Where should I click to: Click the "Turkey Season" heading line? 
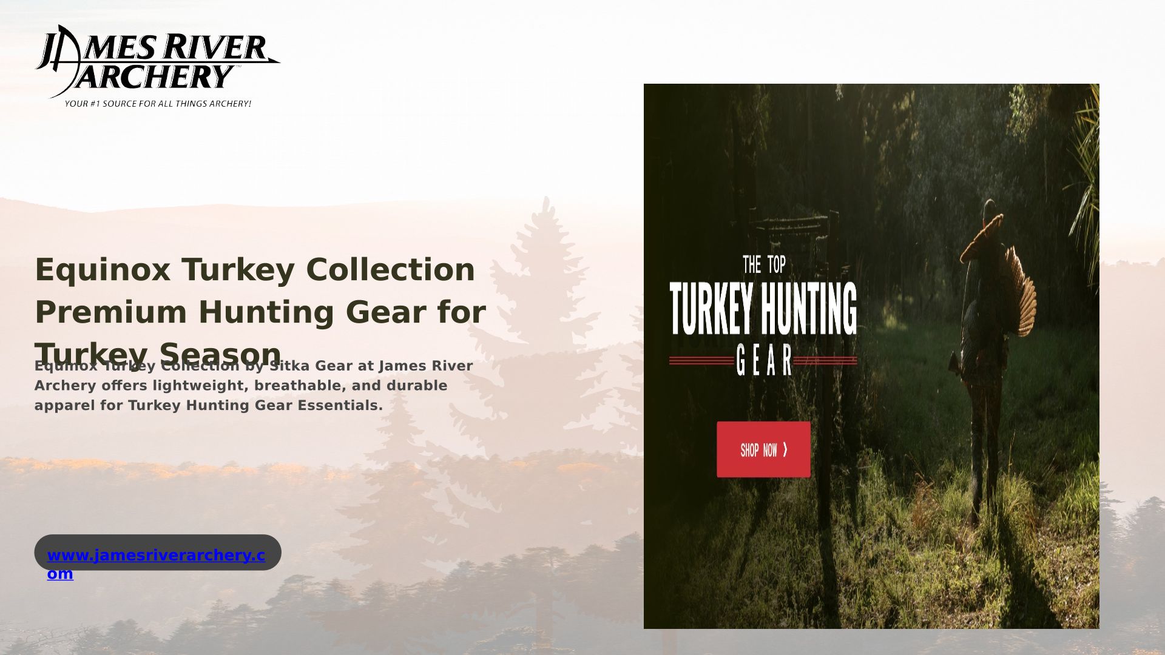[x=158, y=354]
